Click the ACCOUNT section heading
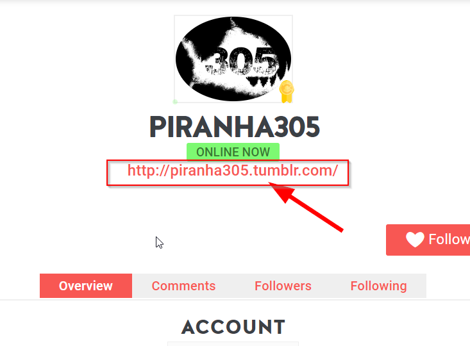470x346 pixels. [x=233, y=327]
